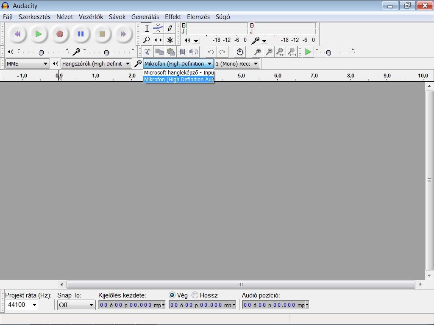Open the Projekt ráta 44100 dropdown
Screen dimensions: 434x325
tap(35, 305)
